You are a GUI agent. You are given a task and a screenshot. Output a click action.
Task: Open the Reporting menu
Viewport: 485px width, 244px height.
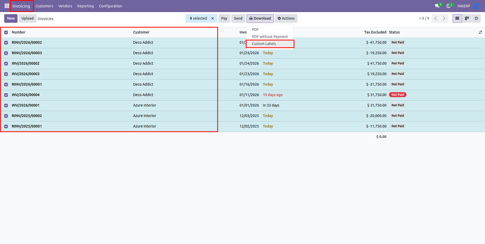[x=86, y=6]
